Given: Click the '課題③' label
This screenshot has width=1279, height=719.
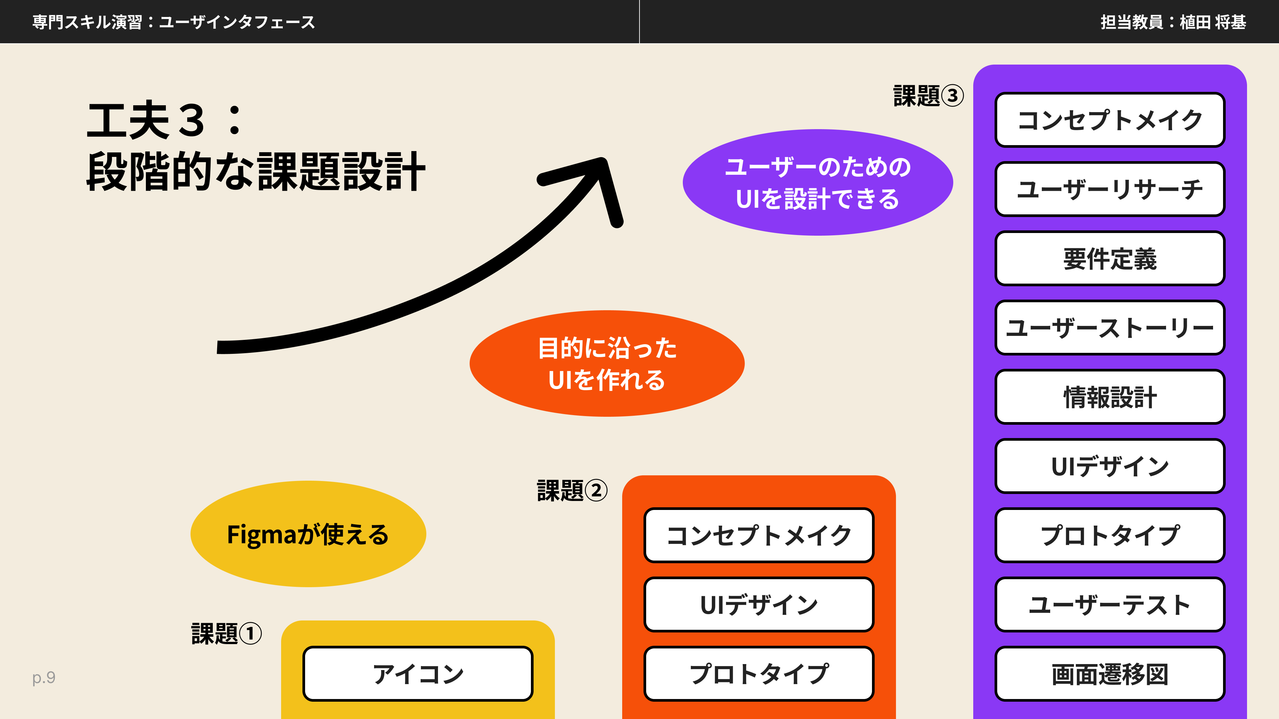Looking at the screenshot, I should click(x=929, y=96).
